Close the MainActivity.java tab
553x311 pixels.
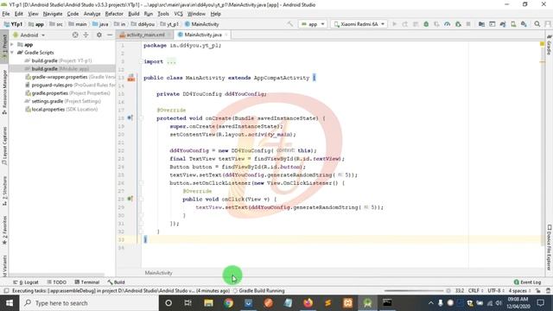[x=226, y=35]
